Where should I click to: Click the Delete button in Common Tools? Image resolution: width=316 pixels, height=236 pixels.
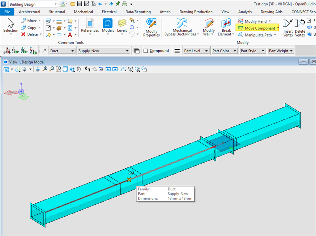tap(29, 34)
